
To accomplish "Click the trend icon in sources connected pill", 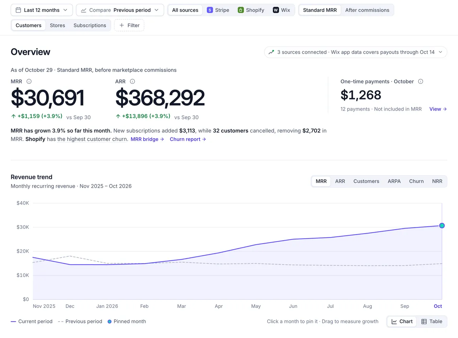I will coord(271,52).
